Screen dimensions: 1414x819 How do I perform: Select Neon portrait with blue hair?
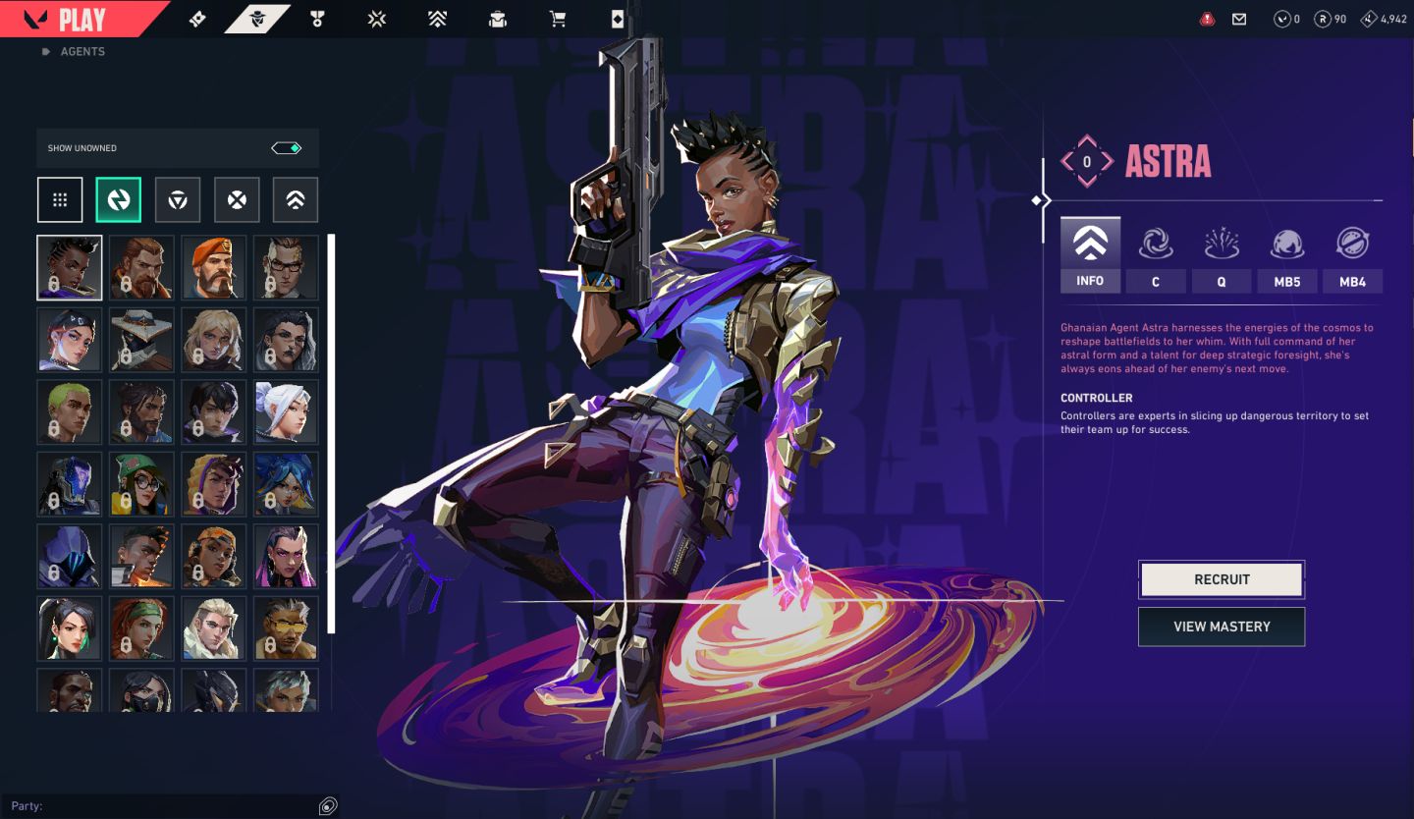[286, 484]
